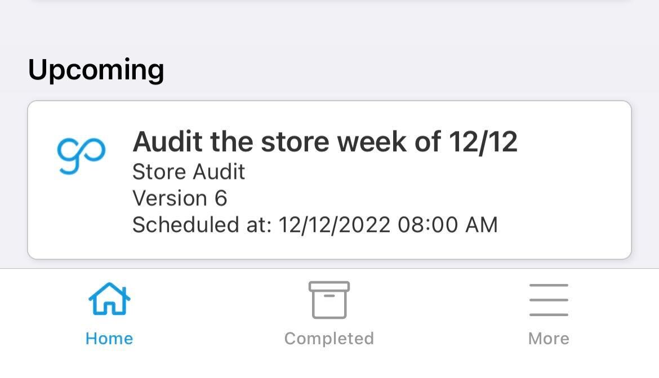
Task: Switch to the More tab
Action: pos(549,315)
